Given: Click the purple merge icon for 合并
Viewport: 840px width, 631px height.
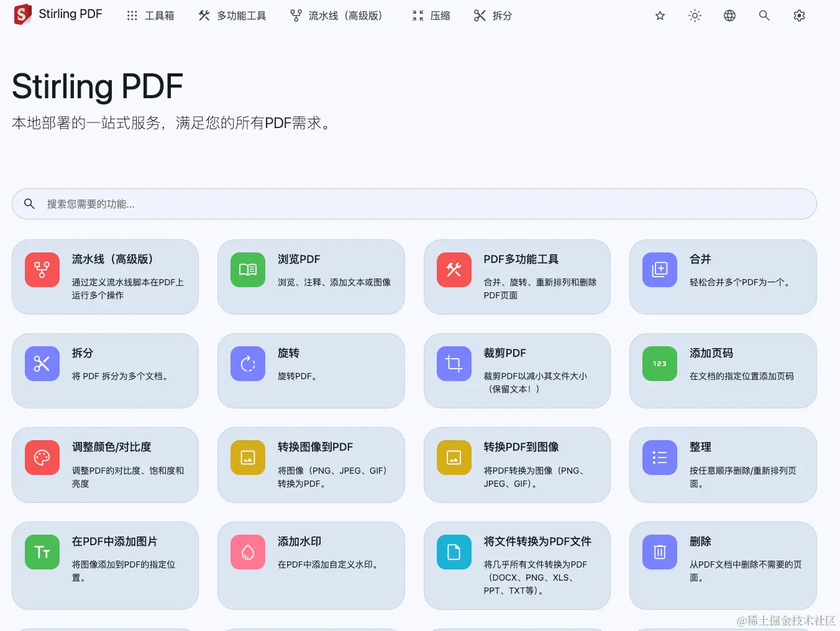Looking at the screenshot, I should [660, 270].
